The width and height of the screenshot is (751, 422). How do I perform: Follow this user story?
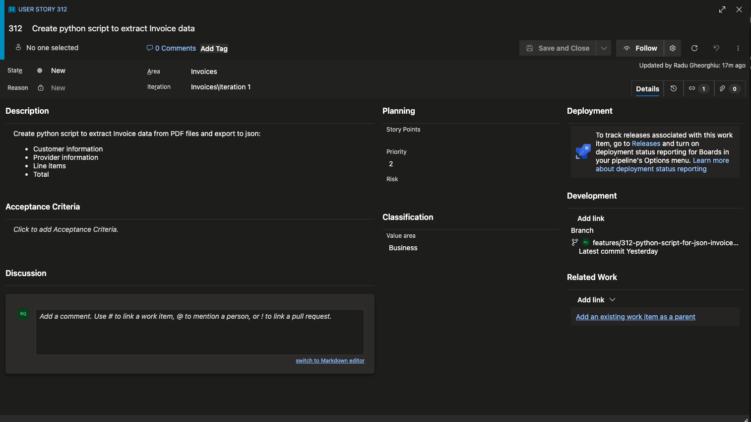(x=640, y=48)
